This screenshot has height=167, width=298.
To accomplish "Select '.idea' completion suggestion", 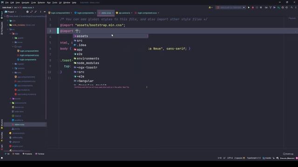I will pyautogui.click(x=111, y=45).
